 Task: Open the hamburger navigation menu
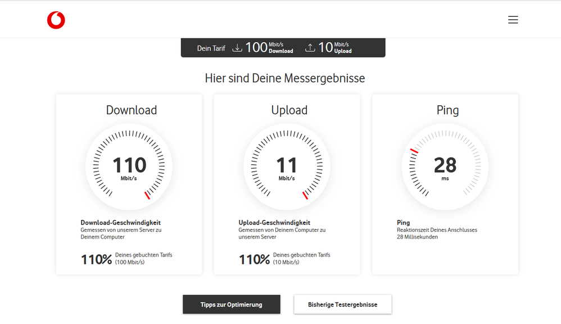[x=513, y=19]
